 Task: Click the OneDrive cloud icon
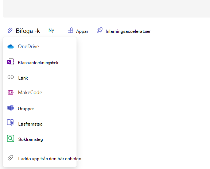(11, 47)
